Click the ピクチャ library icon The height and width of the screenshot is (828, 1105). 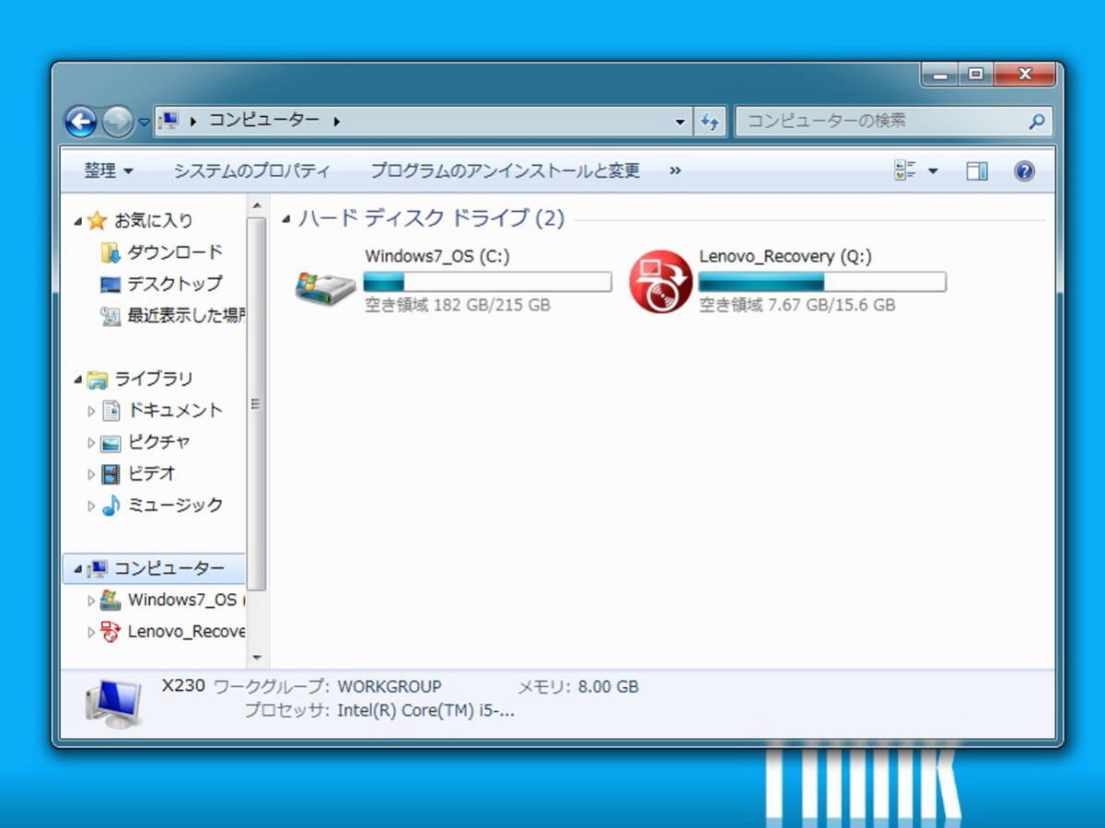110,442
